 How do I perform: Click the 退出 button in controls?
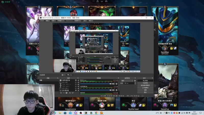tap(145, 92)
